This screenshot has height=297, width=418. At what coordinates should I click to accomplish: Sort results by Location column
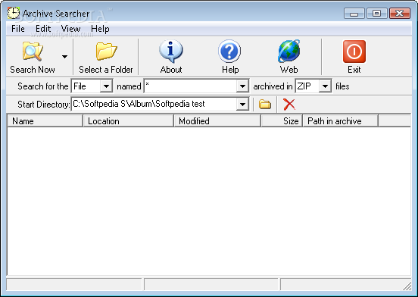[129, 121]
